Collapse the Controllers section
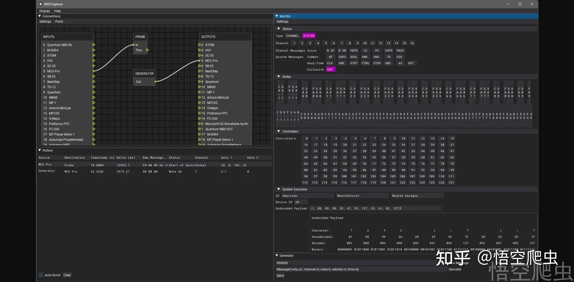 279,131
